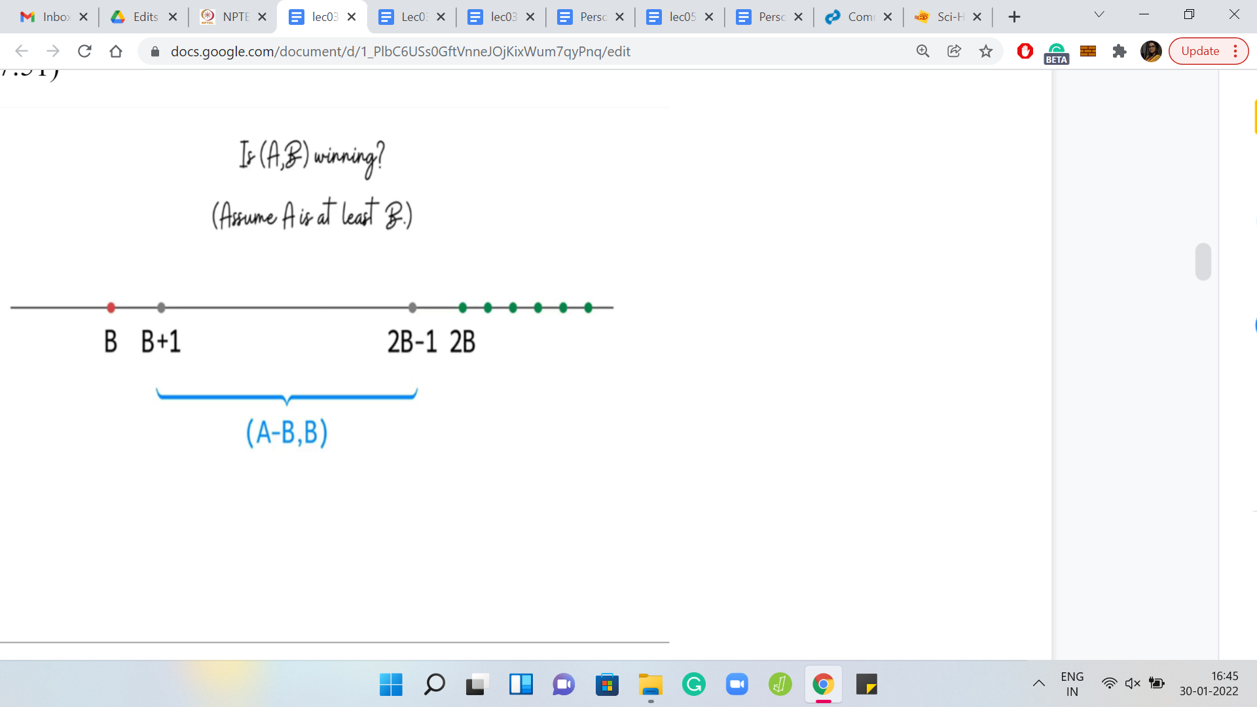The width and height of the screenshot is (1257, 707).
Task: Open the Wi-Fi network tray icon
Action: coord(1109,683)
